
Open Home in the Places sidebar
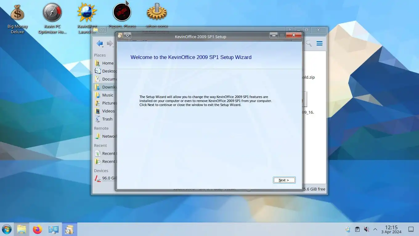tap(105, 63)
